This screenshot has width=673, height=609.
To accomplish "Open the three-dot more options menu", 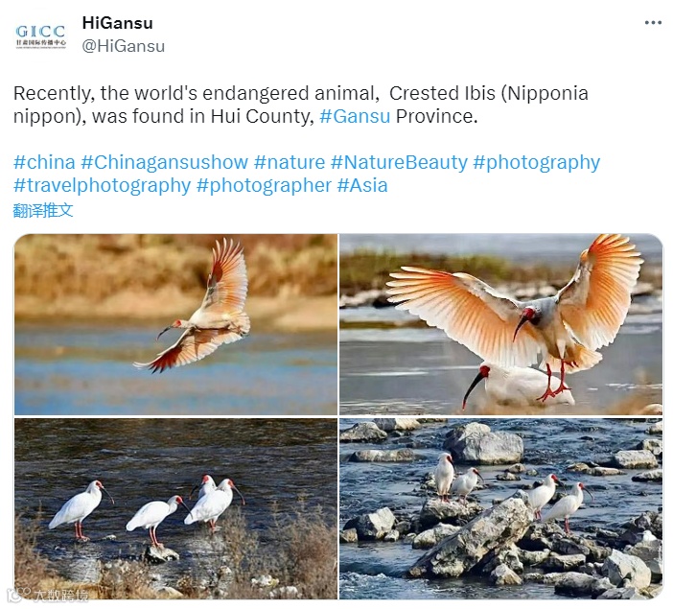I will pos(653,22).
